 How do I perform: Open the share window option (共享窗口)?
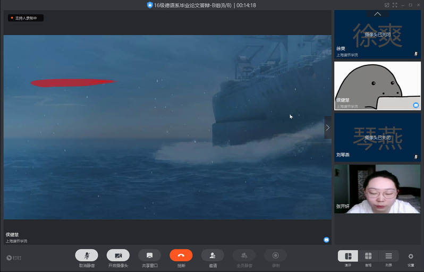click(x=149, y=256)
